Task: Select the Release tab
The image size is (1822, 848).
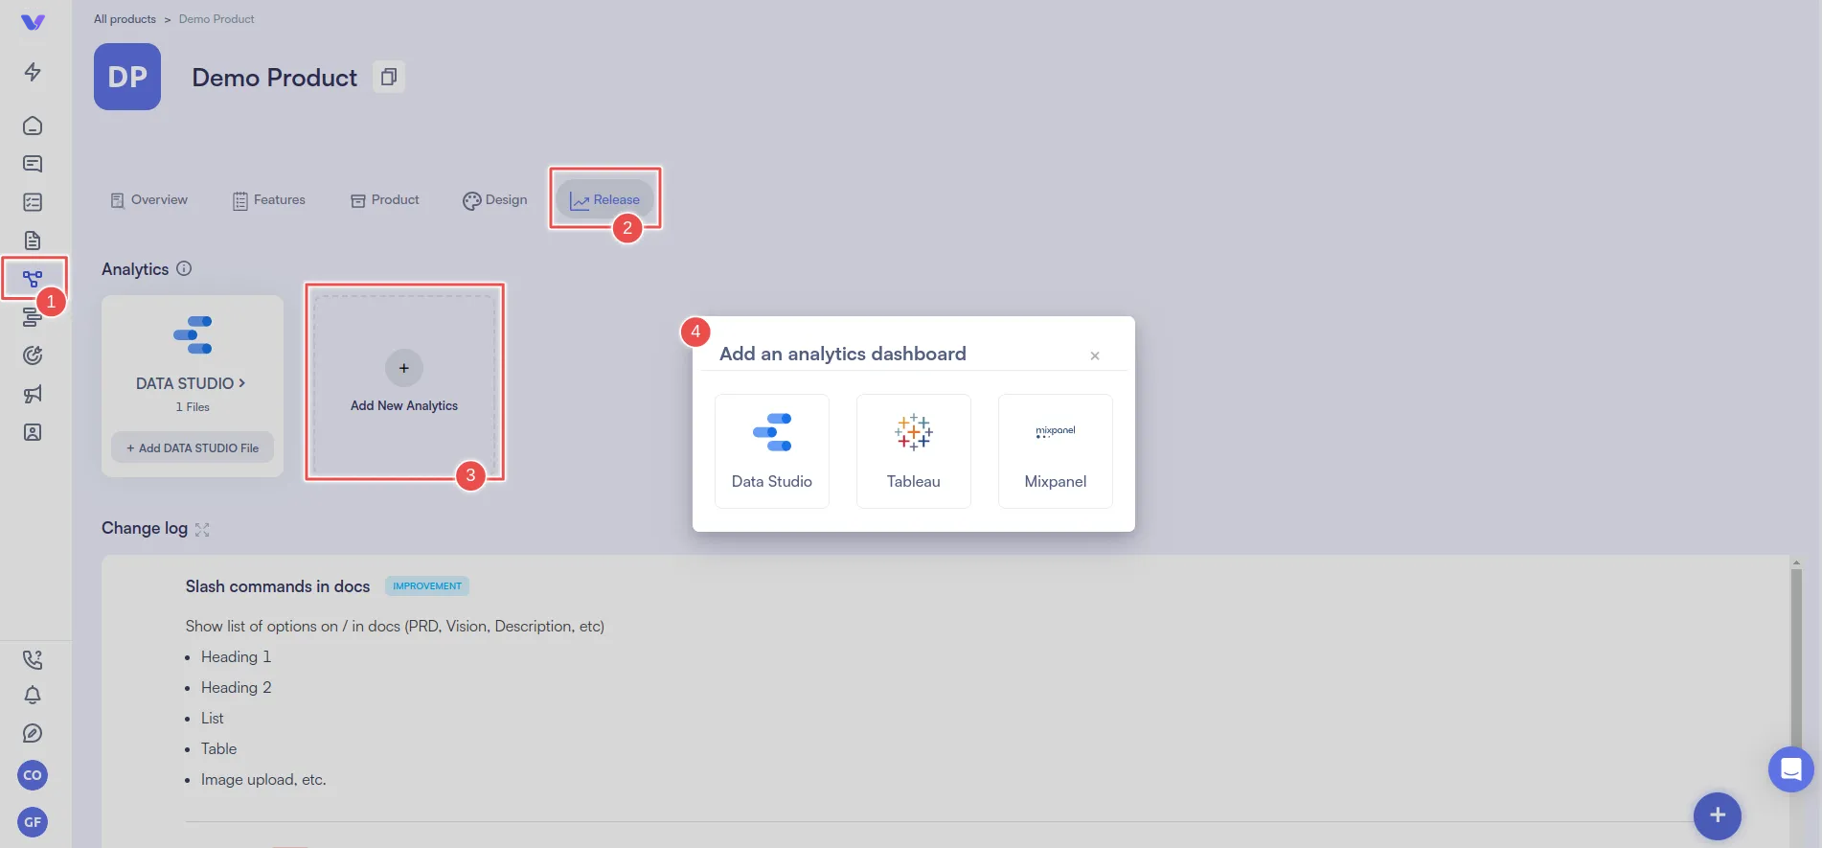Action: [x=604, y=200]
